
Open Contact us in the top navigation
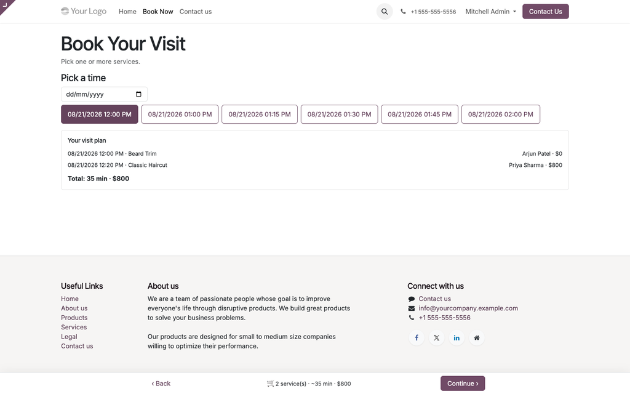(x=196, y=12)
